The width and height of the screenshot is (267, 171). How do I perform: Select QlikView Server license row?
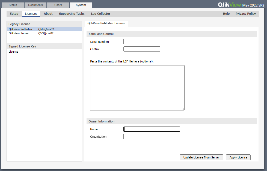coord(44,33)
